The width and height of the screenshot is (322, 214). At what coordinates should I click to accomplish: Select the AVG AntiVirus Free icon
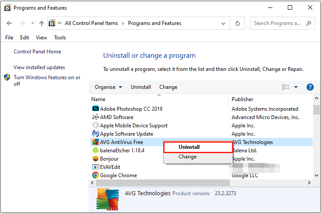point(96,142)
